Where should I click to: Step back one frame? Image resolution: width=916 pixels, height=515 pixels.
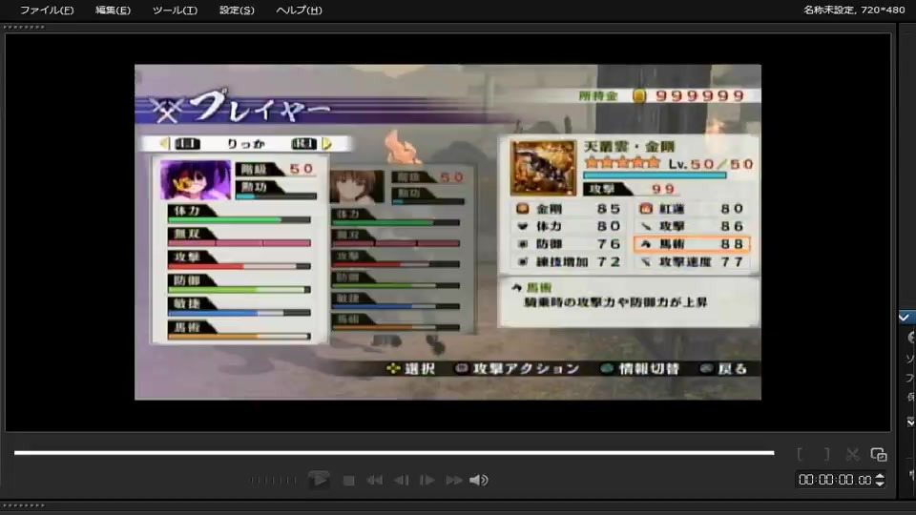402,480
